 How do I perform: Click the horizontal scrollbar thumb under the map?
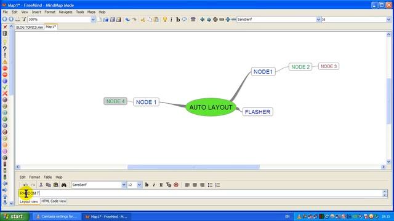(193, 166)
